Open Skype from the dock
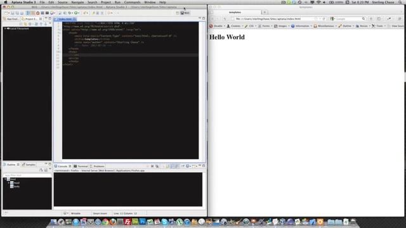The width and height of the screenshot is (406, 228). click(x=164, y=222)
